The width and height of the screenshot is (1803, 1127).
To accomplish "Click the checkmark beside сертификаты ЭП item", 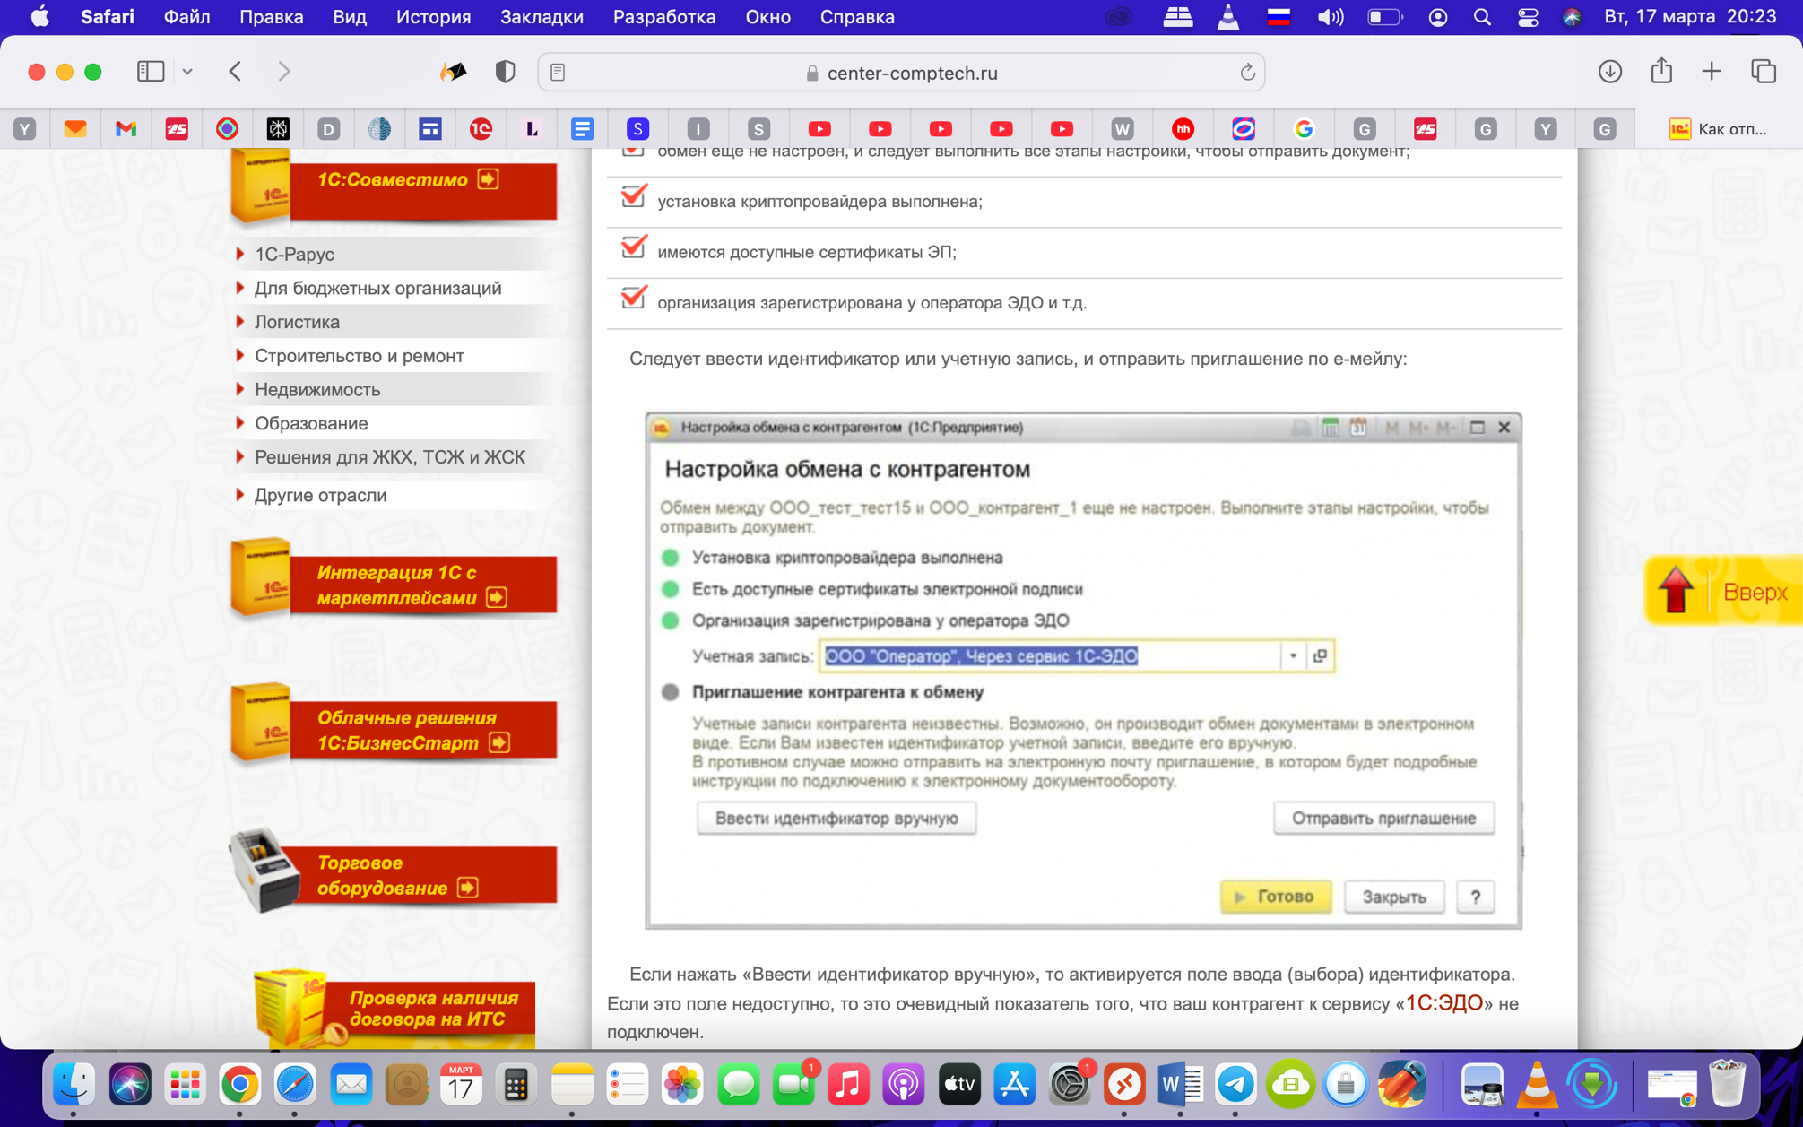I will [634, 248].
